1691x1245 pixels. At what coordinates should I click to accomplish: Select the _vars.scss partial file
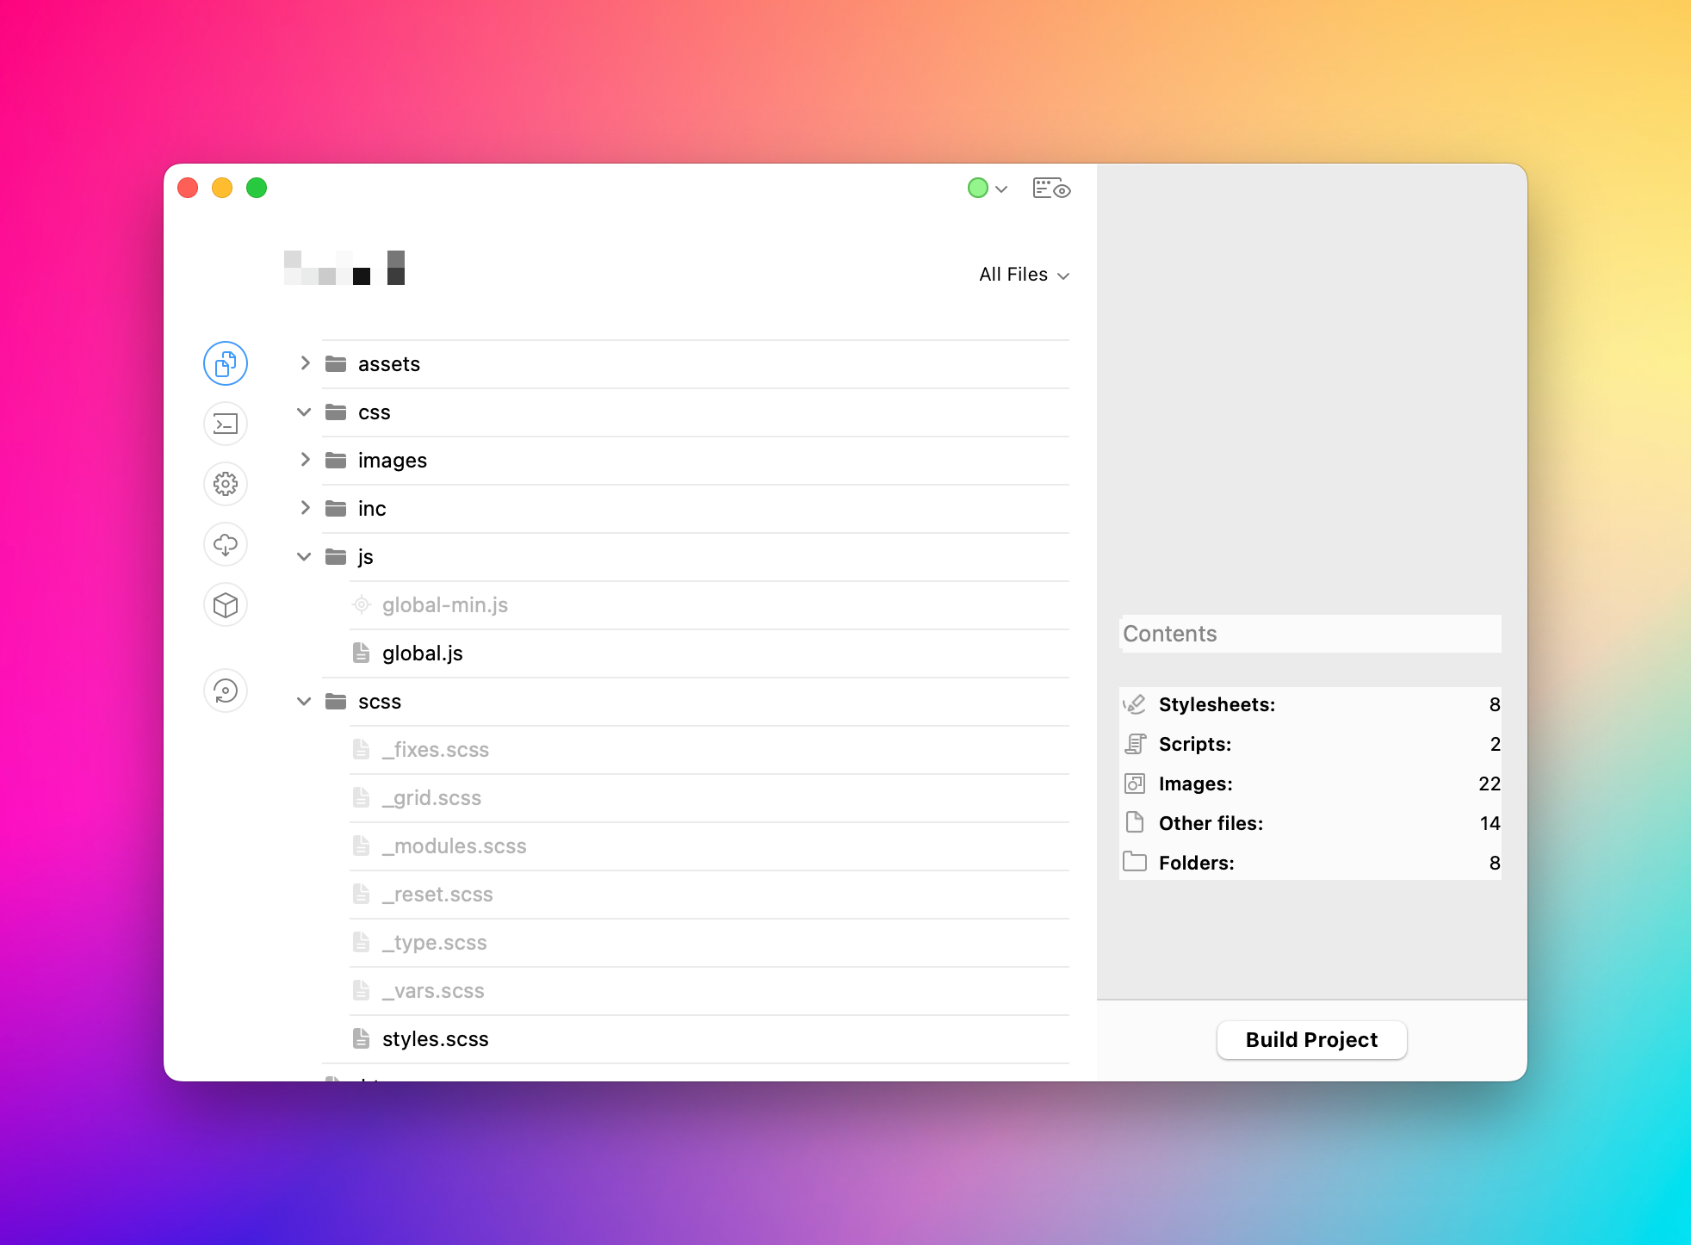[x=434, y=990]
